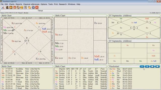Click the upper D7 Saptamsha panel header
This screenshot has height=90, width=161.
pyautogui.click(x=134, y=15)
